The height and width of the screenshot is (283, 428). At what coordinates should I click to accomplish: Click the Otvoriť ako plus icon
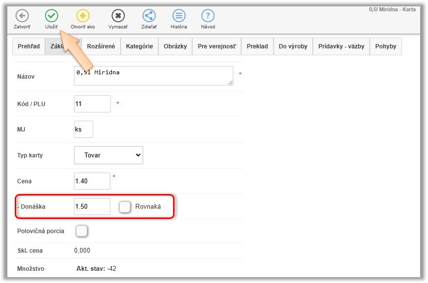coord(83,16)
